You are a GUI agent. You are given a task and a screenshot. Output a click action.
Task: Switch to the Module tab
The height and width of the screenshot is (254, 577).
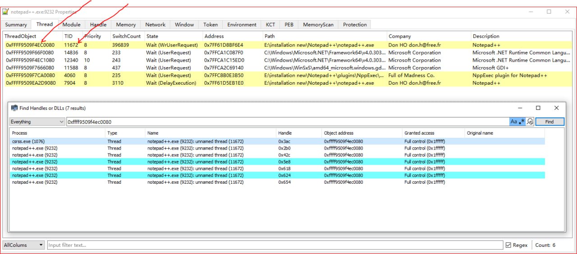pyautogui.click(x=71, y=25)
